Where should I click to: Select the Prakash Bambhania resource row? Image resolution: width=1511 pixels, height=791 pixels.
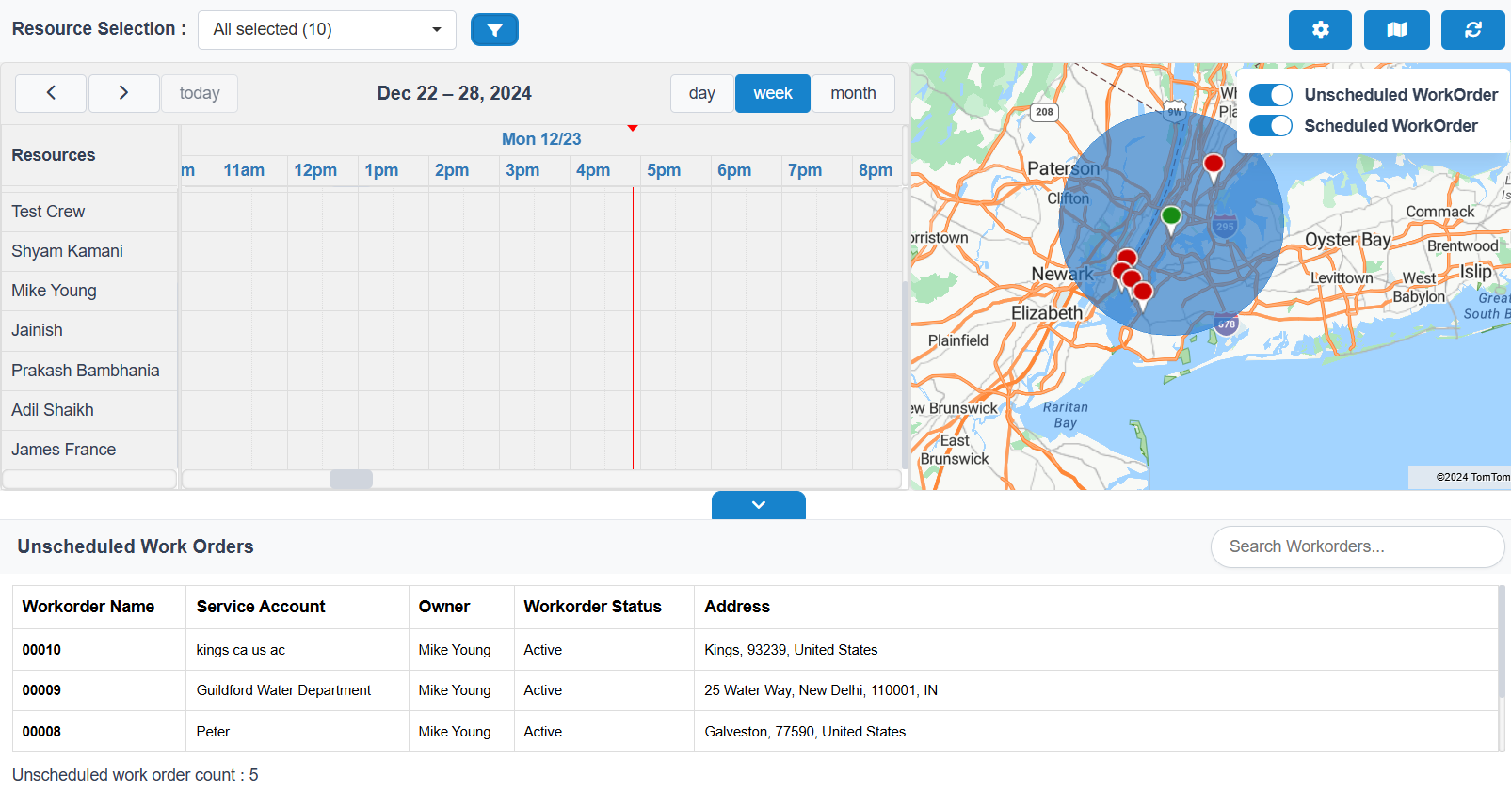click(89, 371)
